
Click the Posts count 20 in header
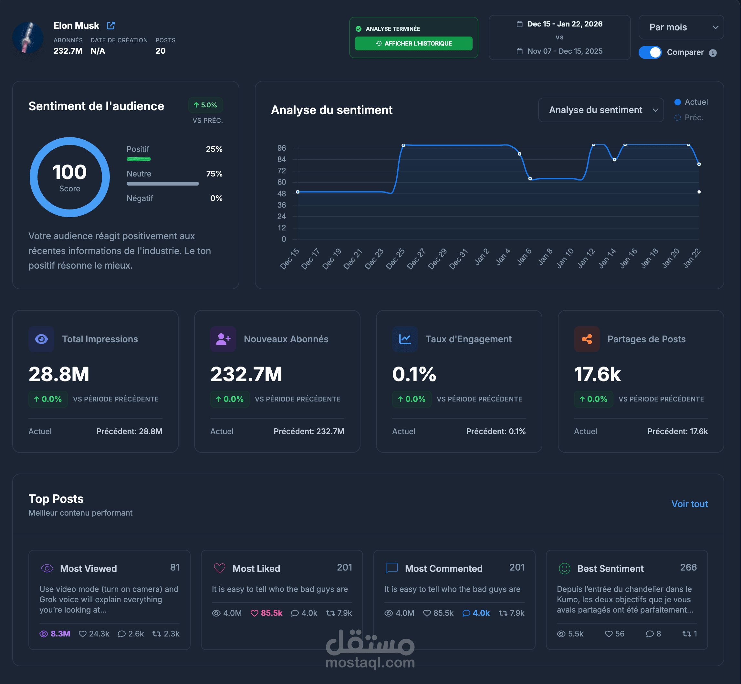click(x=161, y=51)
